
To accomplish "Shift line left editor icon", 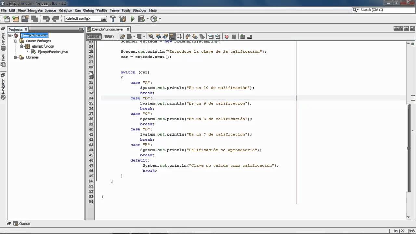I will 211,36.
